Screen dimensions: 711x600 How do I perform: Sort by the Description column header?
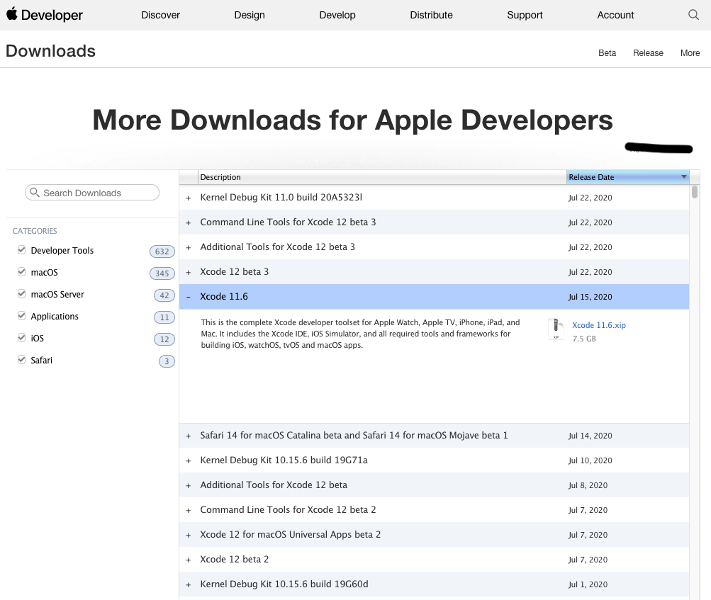tap(382, 177)
